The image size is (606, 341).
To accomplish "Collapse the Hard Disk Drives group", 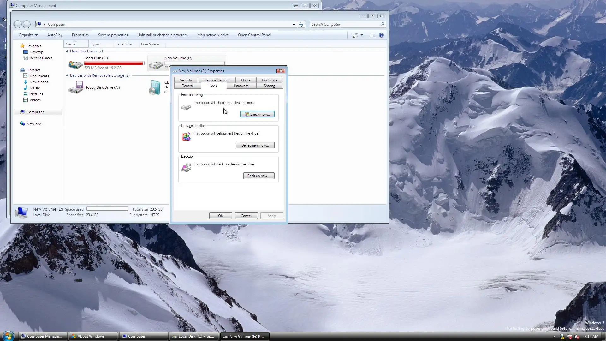I will [x=67, y=51].
